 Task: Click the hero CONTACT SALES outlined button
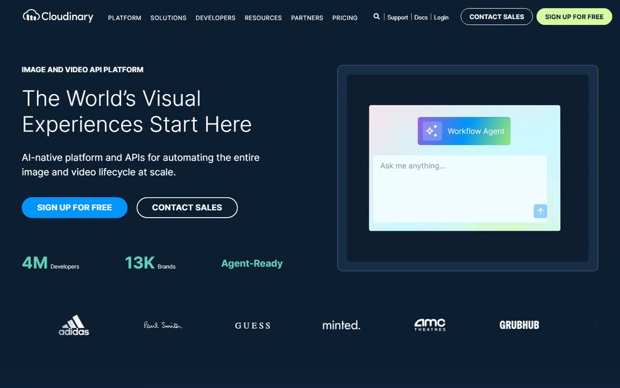point(187,208)
